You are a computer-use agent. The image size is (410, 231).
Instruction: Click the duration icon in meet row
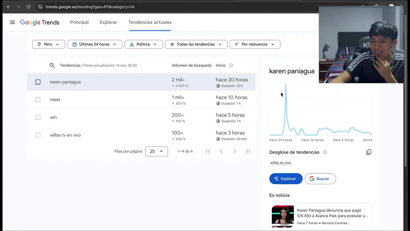pos(218,104)
